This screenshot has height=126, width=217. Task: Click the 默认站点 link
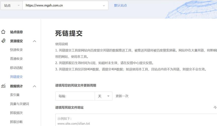click(x=120, y=5)
